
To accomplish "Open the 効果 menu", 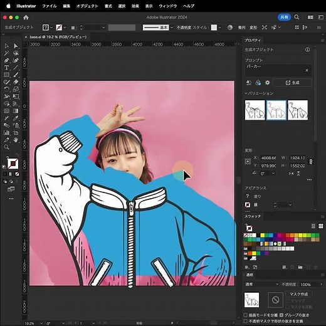I will tap(135, 6).
